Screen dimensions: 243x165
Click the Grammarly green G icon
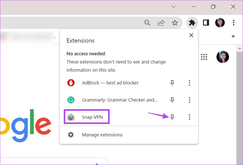pos(71,100)
